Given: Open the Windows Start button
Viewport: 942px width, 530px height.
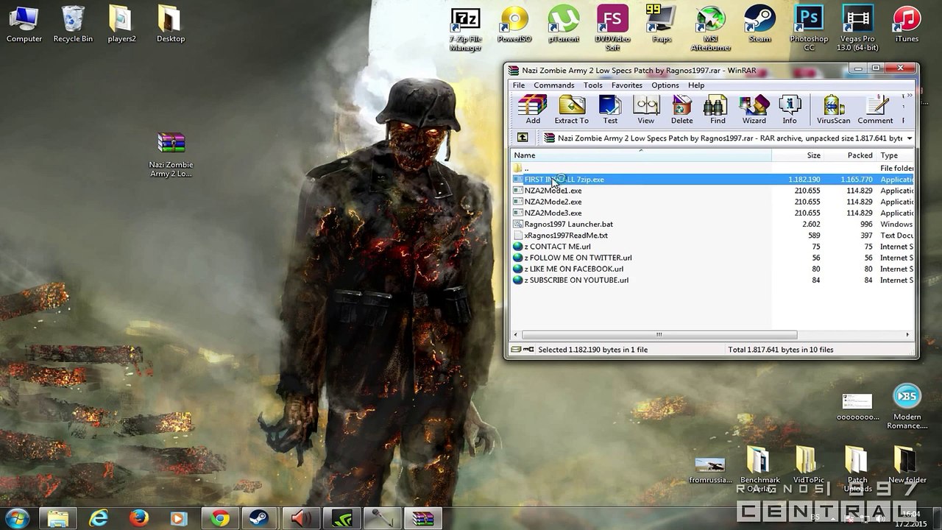Looking at the screenshot, I should [x=16, y=518].
